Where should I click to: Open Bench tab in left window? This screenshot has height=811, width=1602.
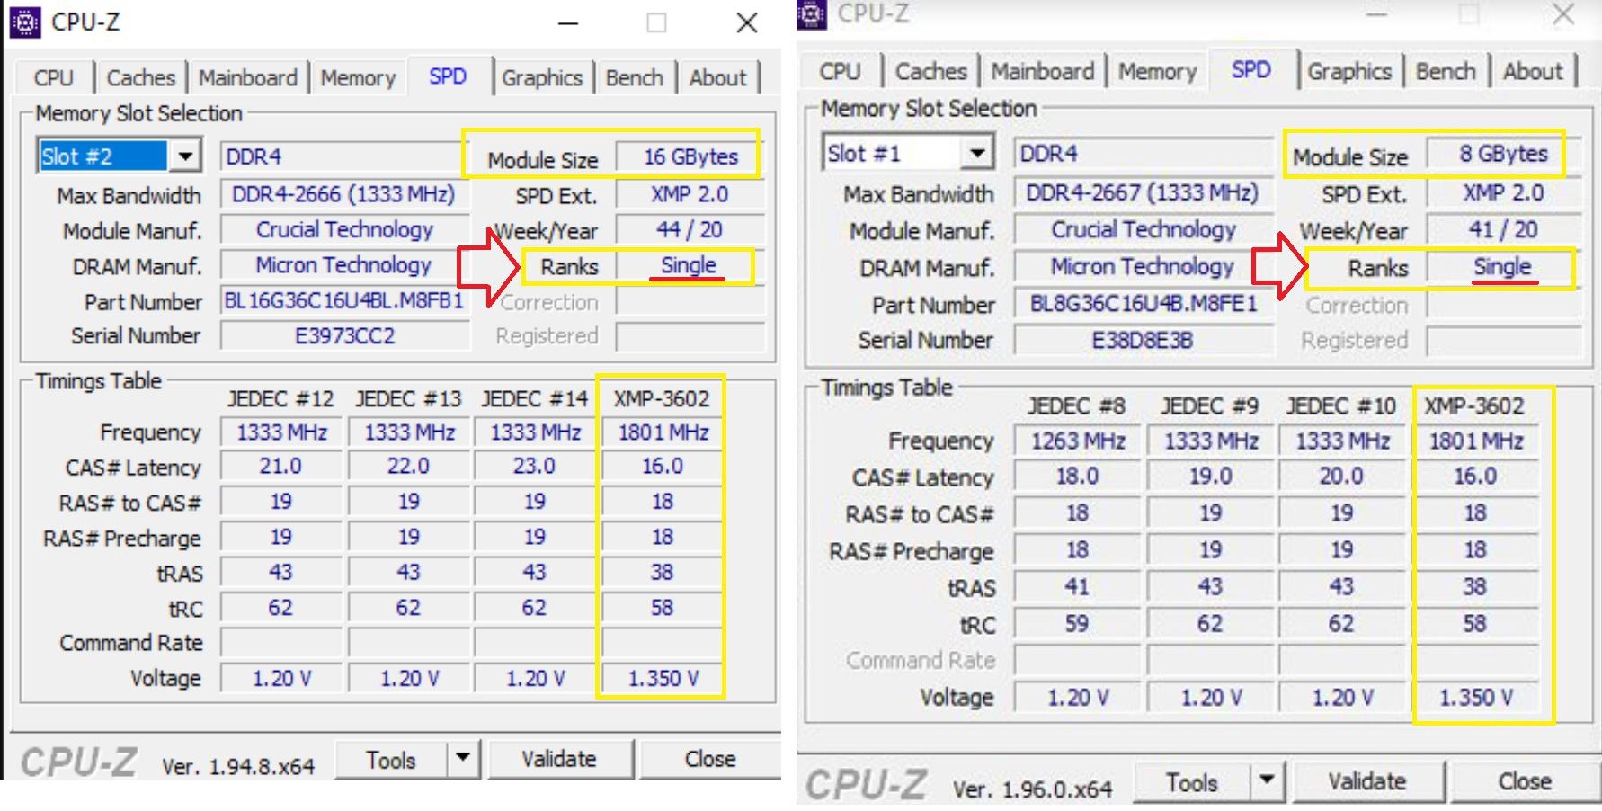(x=635, y=78)
